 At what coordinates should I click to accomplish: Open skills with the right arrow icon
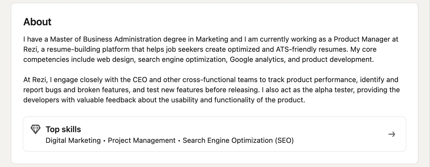[x=391, y=134]
